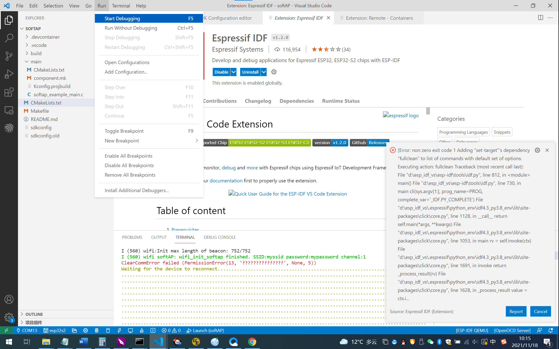559x349 pixels.
Task: Open the OUTLINE panel expander
Action: coord(23,314)
